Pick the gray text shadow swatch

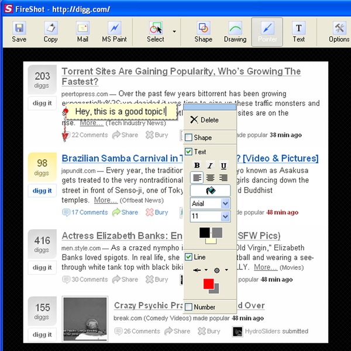pyautogui.click(x=218, y=232)
